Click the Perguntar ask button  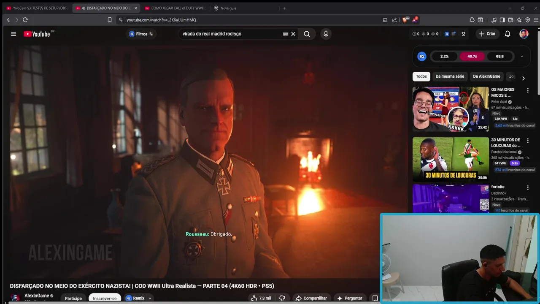click(x=349, y=298)
